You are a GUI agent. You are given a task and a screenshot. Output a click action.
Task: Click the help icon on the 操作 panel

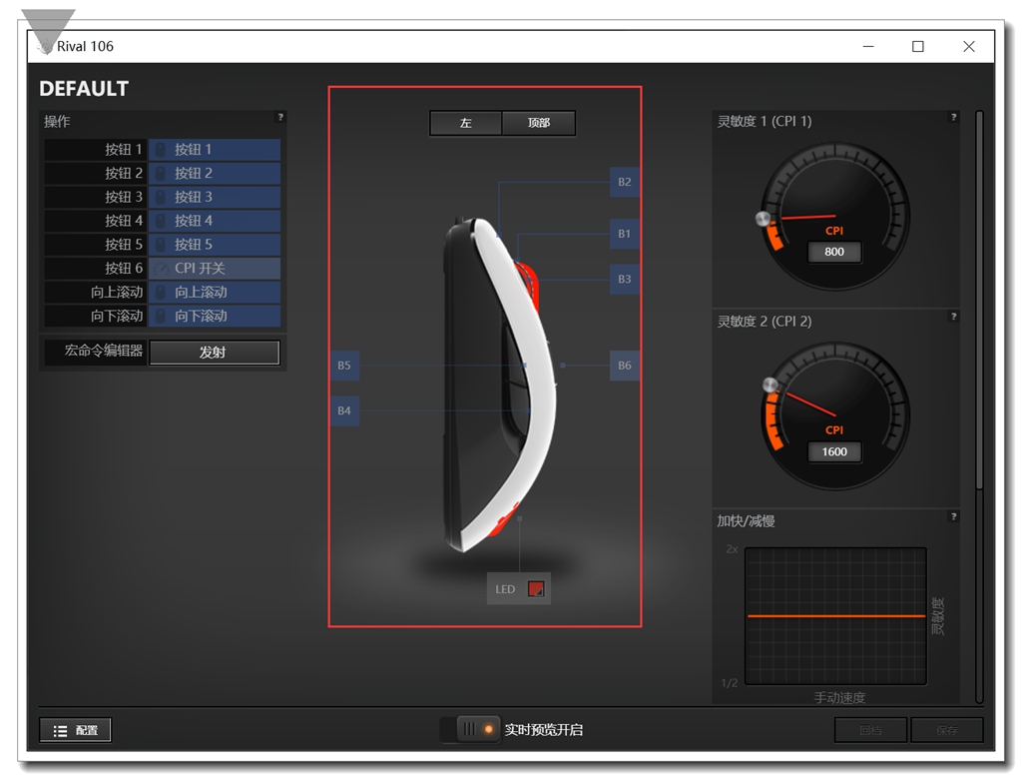click(x=280, y=118)
